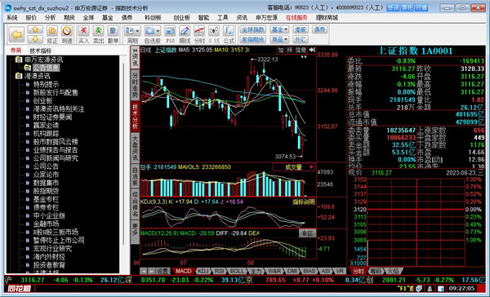The height and width of the screenshot is (297, 490).
Task: Open the F10 company info icon
Action: coord(170,34)
